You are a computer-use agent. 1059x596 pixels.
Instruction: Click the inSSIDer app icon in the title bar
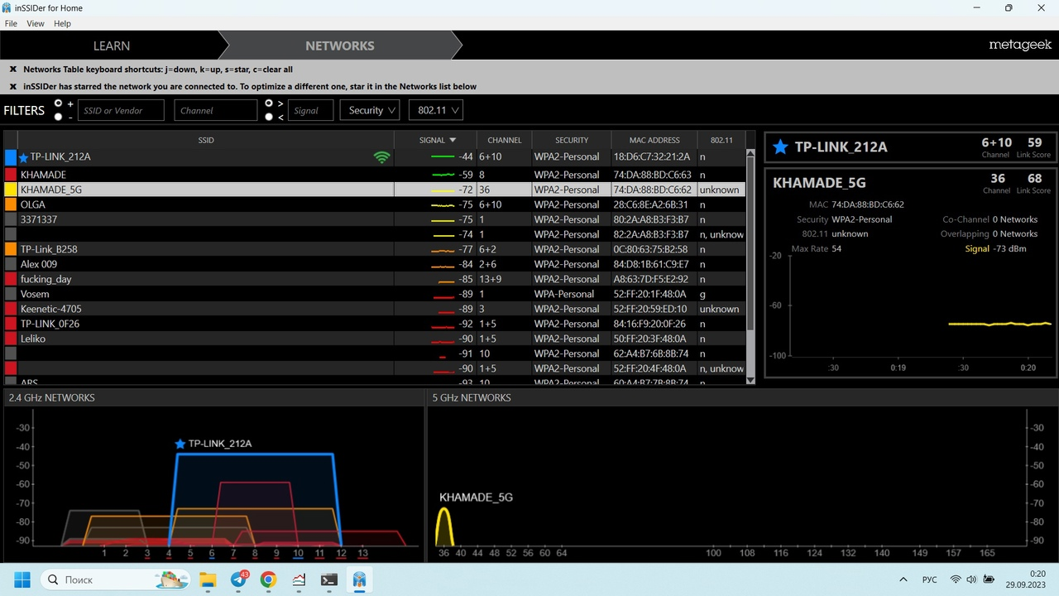7,7
